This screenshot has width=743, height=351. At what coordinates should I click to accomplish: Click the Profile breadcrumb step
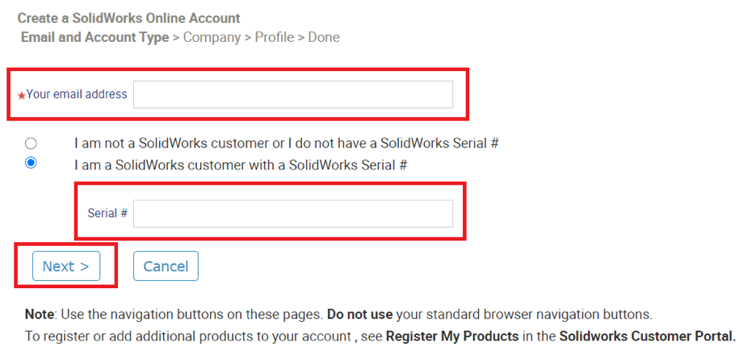274,37
